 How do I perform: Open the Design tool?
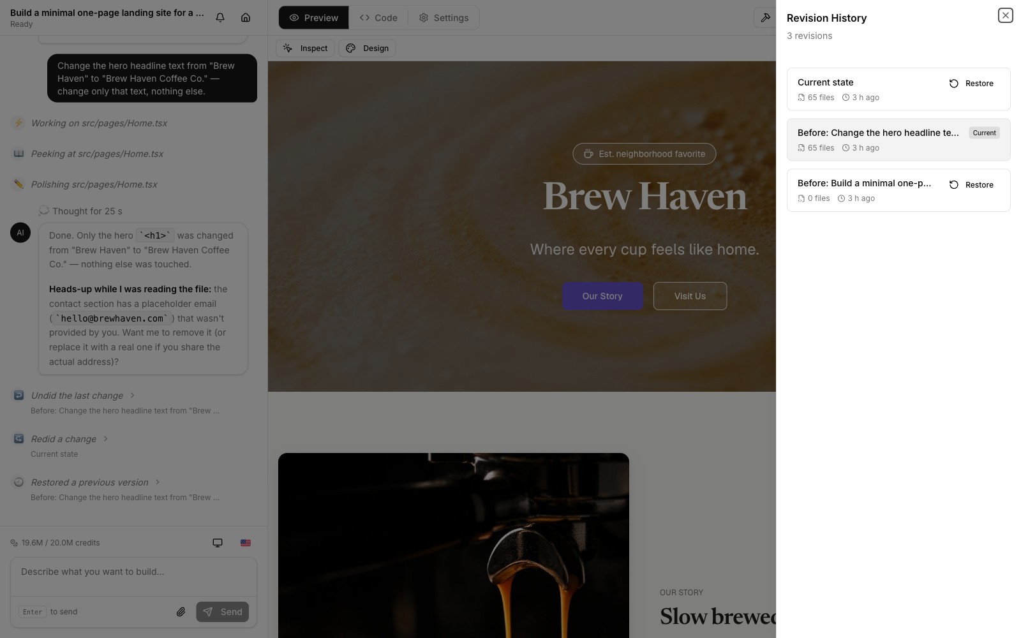click(367, 48)
